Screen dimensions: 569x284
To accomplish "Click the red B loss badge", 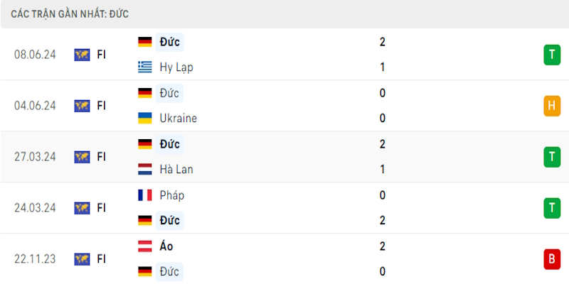I will coord(552,259).
